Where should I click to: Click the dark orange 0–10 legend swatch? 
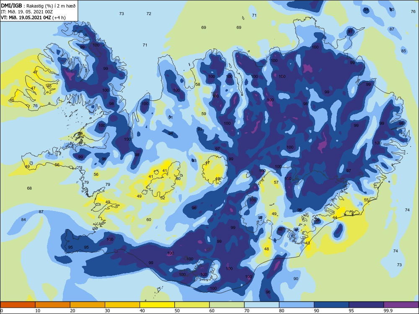point(18,305)
